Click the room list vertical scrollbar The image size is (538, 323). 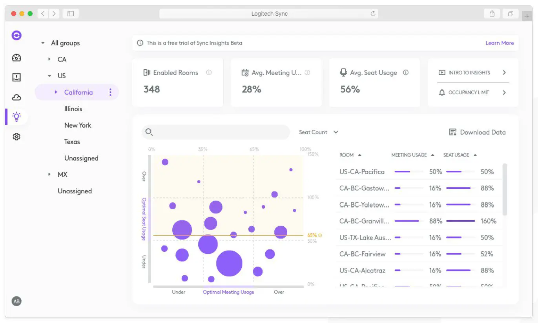[x=505, y=189]
